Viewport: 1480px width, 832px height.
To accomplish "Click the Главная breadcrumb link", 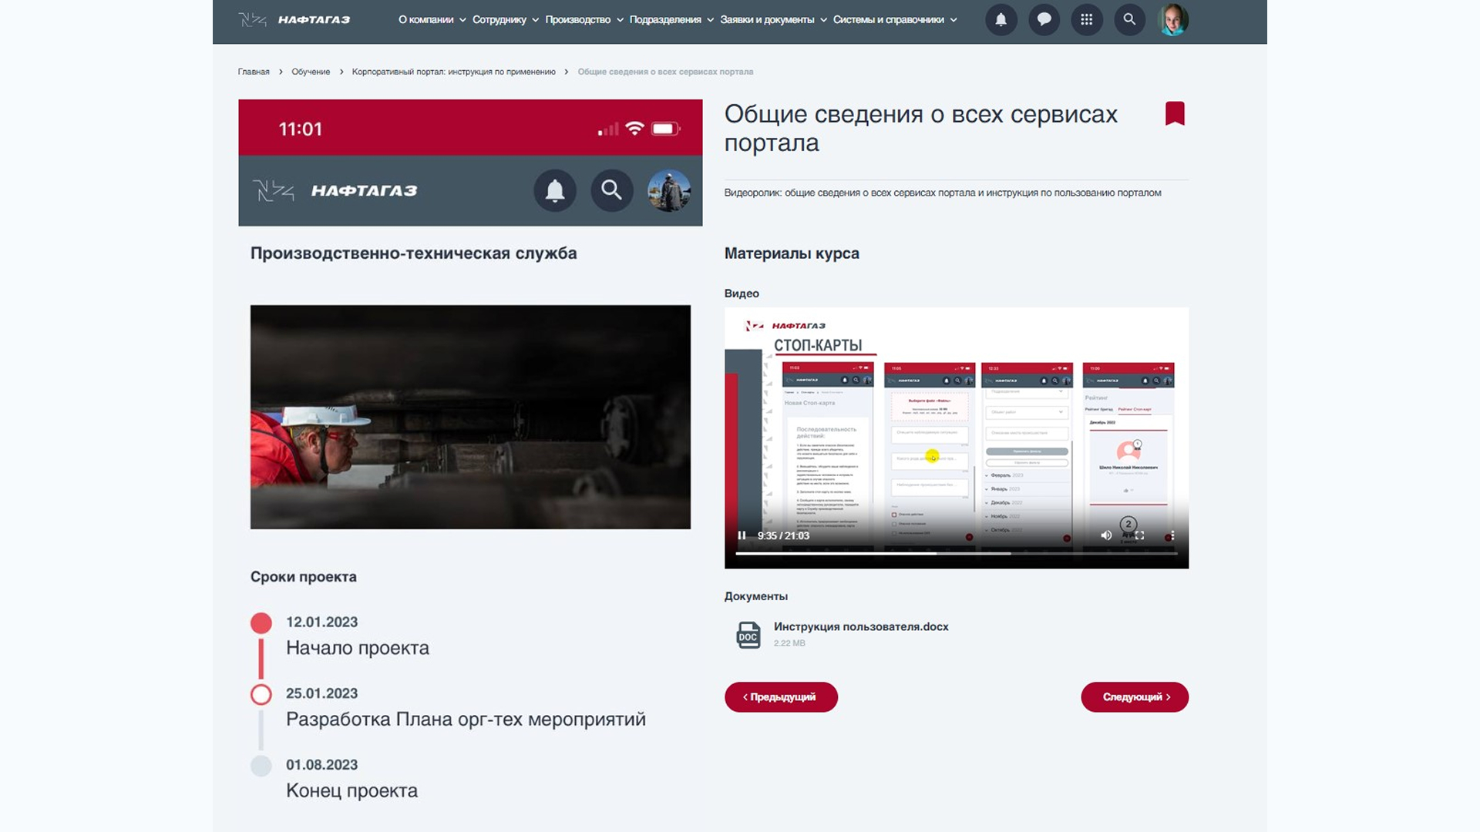I will tap(254, 72).
